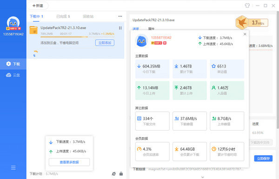Click the 3.7MB/s speed badge with bird

pos(252,23)
